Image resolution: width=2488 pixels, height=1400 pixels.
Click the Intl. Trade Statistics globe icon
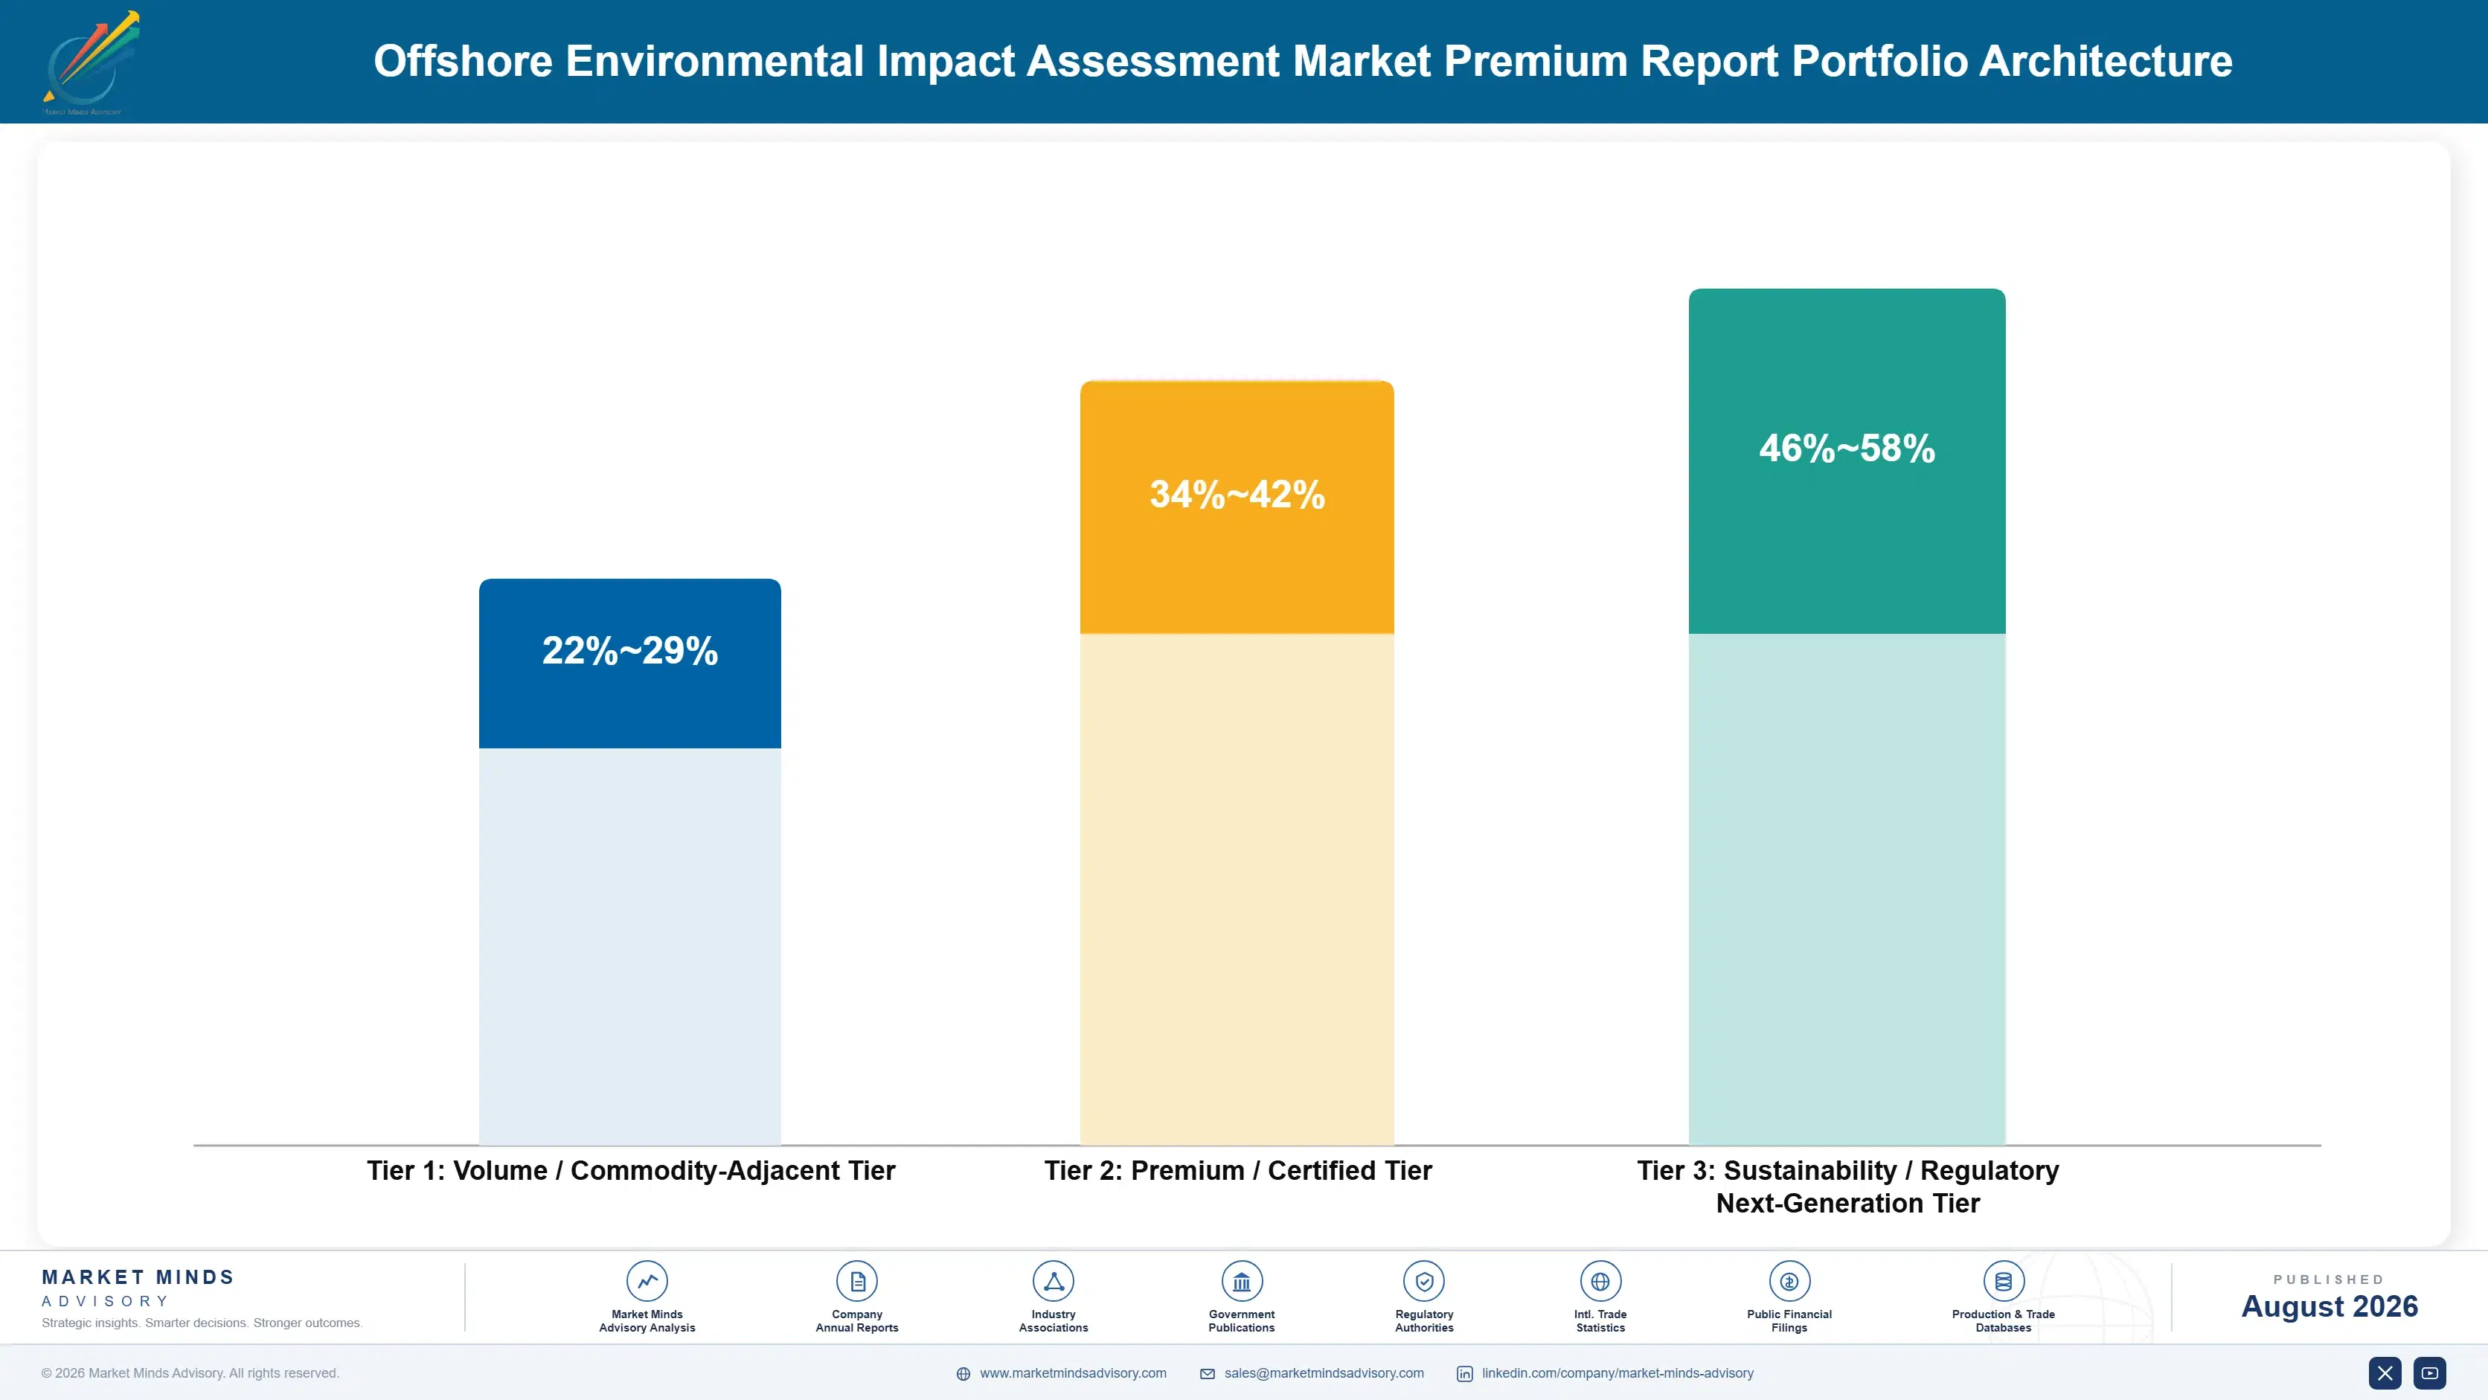(x=1600, y=1281)
